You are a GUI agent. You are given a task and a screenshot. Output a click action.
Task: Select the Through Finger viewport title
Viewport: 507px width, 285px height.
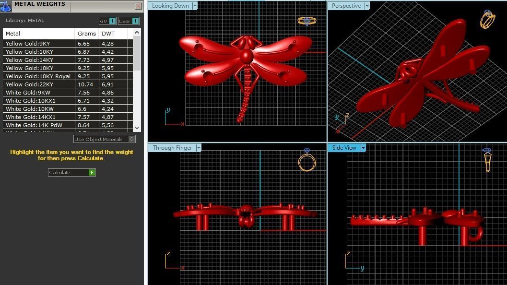click(x=172, y=148)
